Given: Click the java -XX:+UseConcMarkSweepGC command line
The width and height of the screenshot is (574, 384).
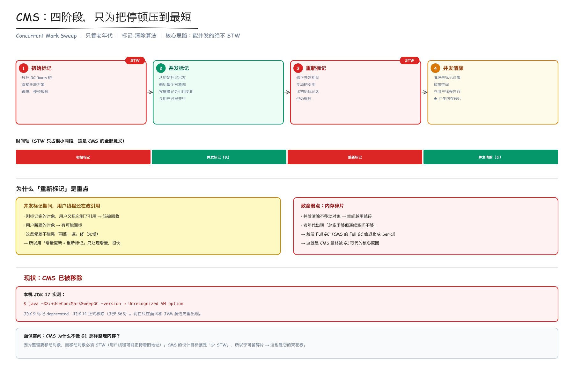Looking at the screenshot, I should point(103,304).
